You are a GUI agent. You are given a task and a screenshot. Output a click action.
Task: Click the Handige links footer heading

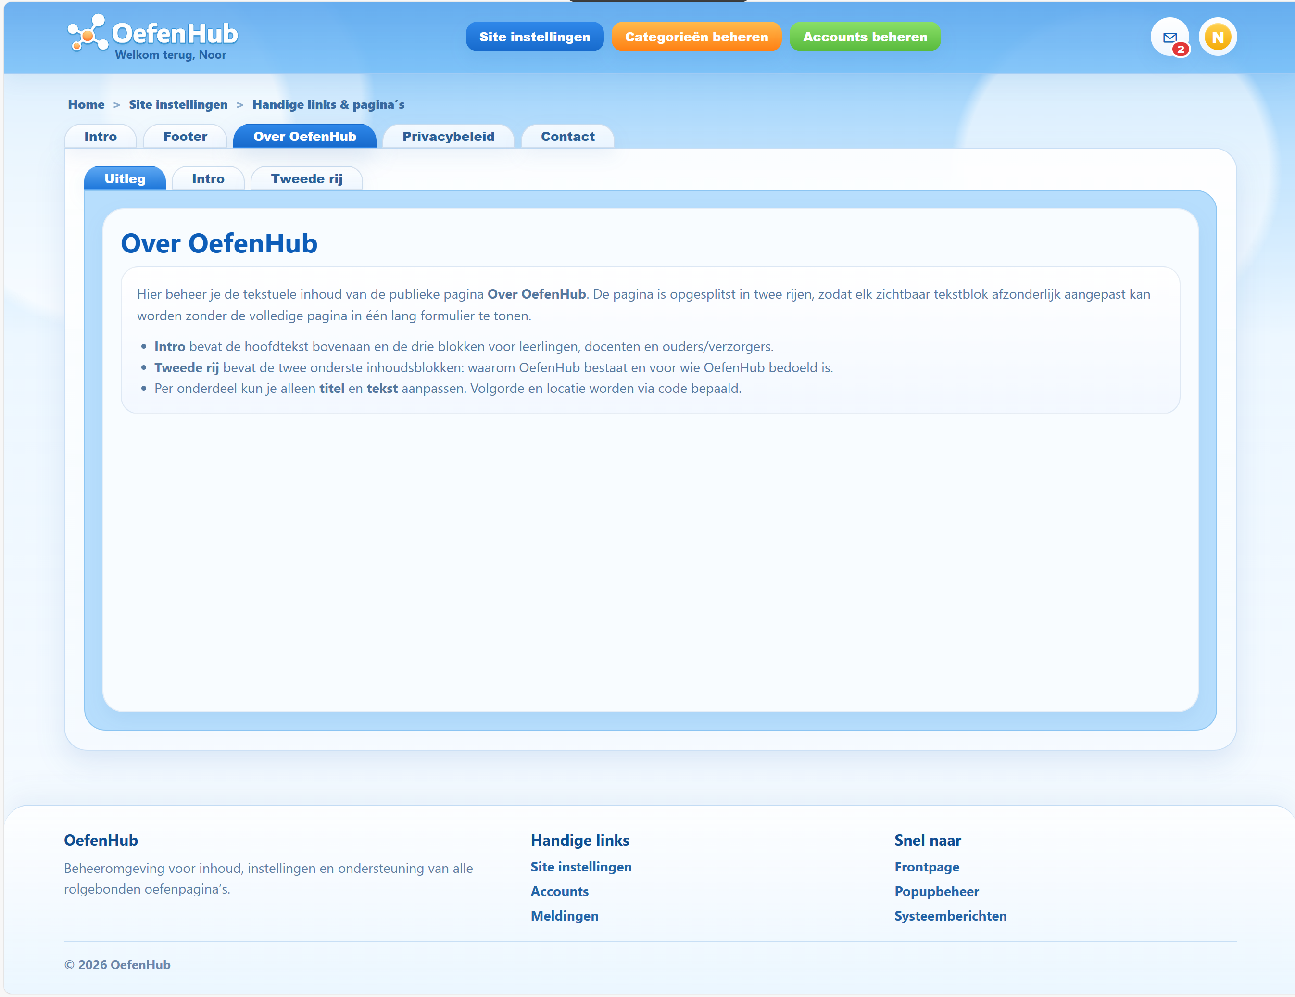579,840
